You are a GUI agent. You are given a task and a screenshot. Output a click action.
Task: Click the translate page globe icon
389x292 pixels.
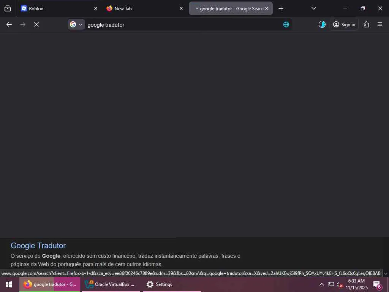(x=286, y=25)
